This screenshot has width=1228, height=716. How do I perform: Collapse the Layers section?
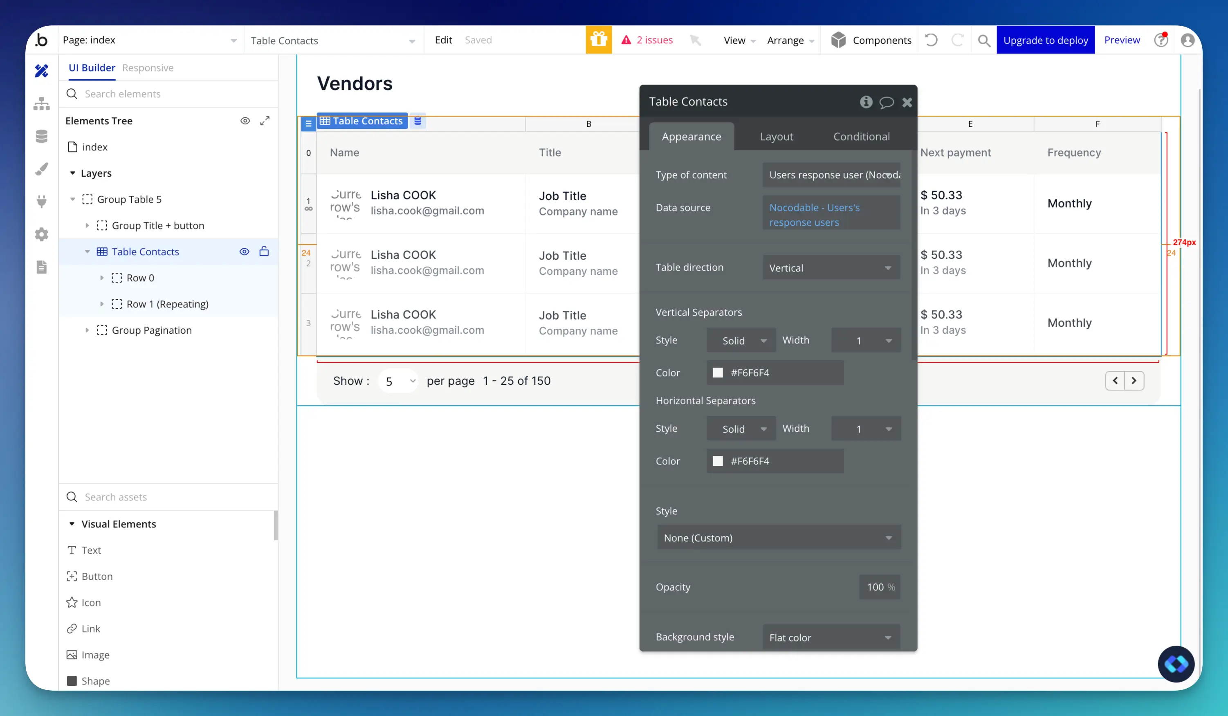73,173
